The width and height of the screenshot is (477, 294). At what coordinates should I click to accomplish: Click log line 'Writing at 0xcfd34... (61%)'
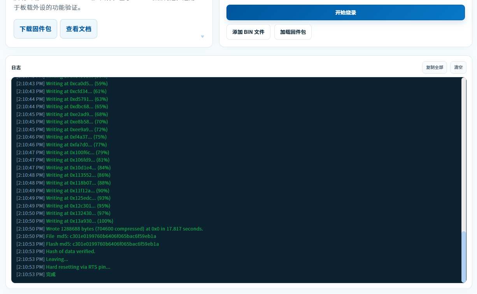coord(61,92)
